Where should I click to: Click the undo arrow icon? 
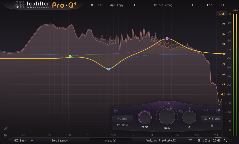(x=93, y=5)
